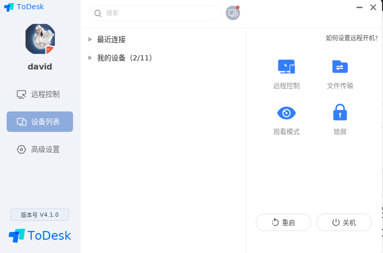
Task: Open the device icon with red dot
Action: pos(233,13)
